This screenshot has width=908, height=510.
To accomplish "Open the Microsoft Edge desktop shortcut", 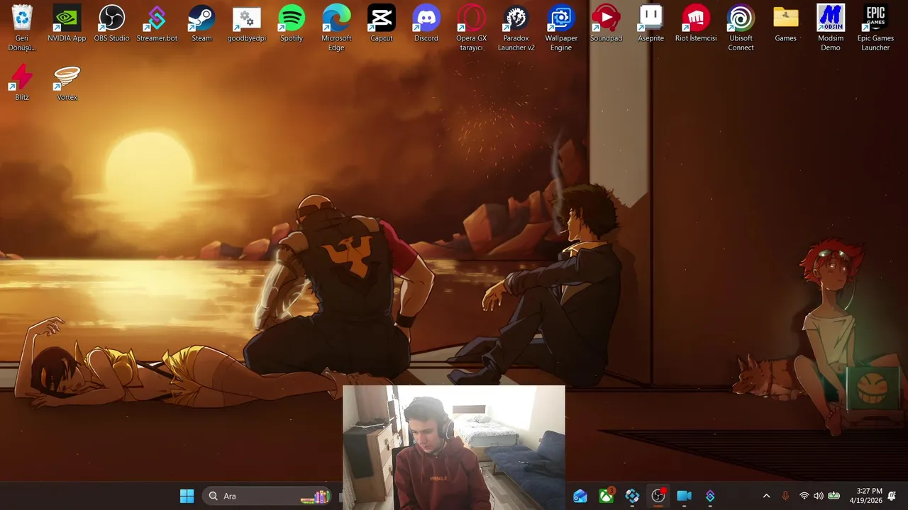I will (x=336, y=28).
